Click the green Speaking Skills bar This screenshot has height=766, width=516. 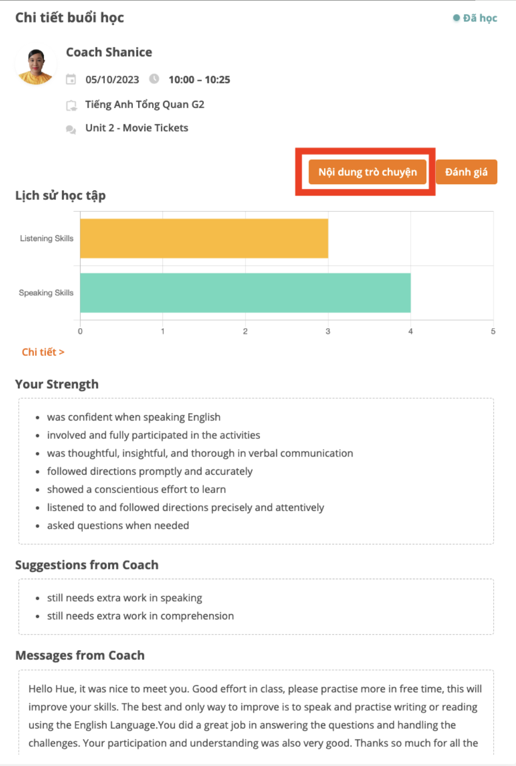245,293
